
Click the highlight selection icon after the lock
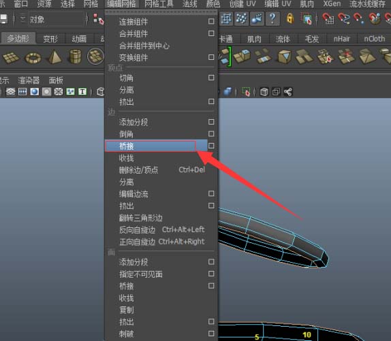(307, 19)
